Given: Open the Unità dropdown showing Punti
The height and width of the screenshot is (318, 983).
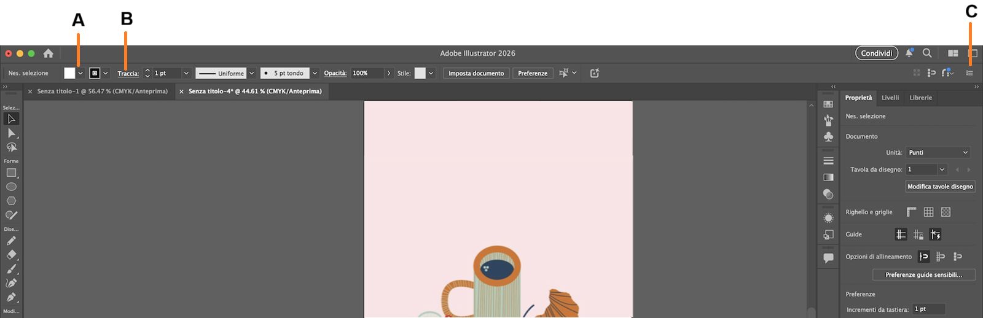Looking at the screenshot, I should 938,152.
